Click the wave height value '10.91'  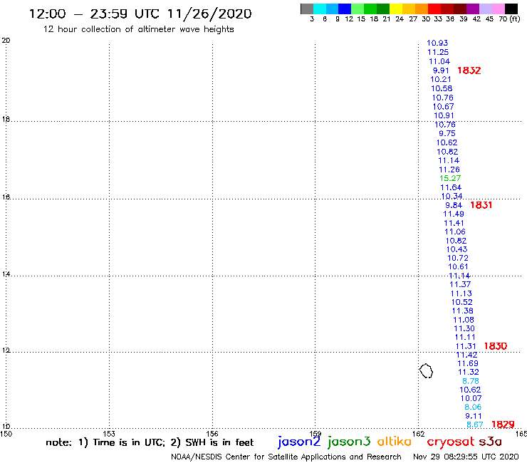[444, 115]
